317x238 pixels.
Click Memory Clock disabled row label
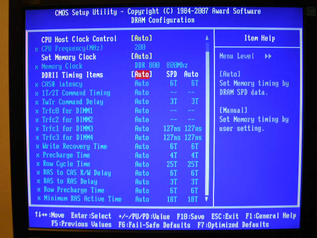(62, 66)
